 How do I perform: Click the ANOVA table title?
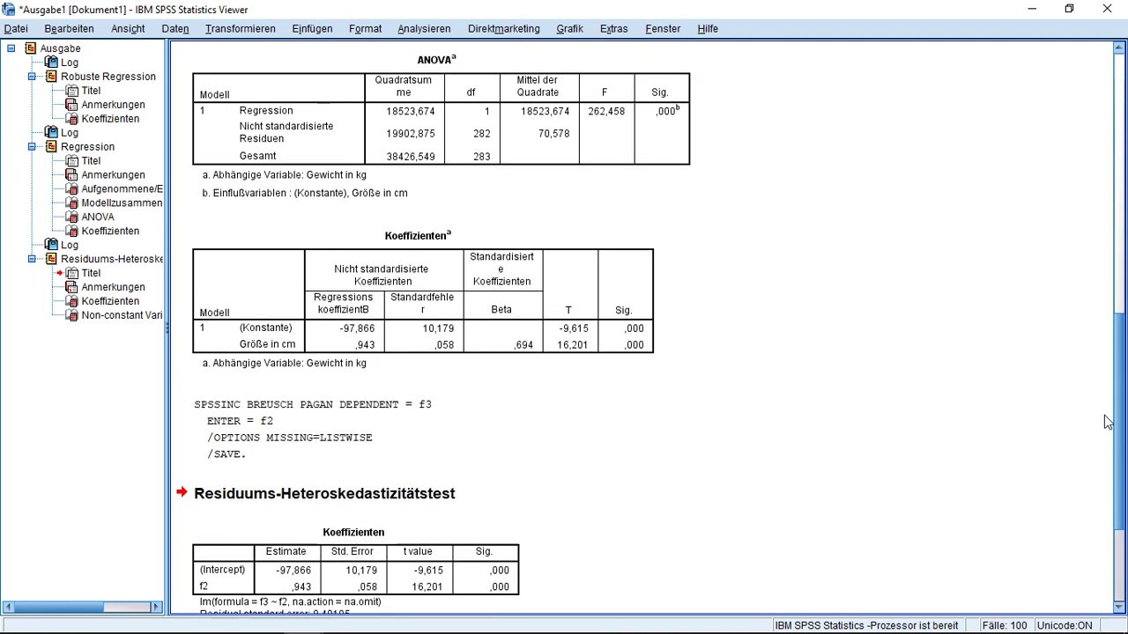(x=436, y=60)
